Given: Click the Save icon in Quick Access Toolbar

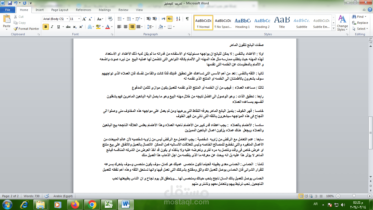Looking at the screenshot, I should pos(10,3).
